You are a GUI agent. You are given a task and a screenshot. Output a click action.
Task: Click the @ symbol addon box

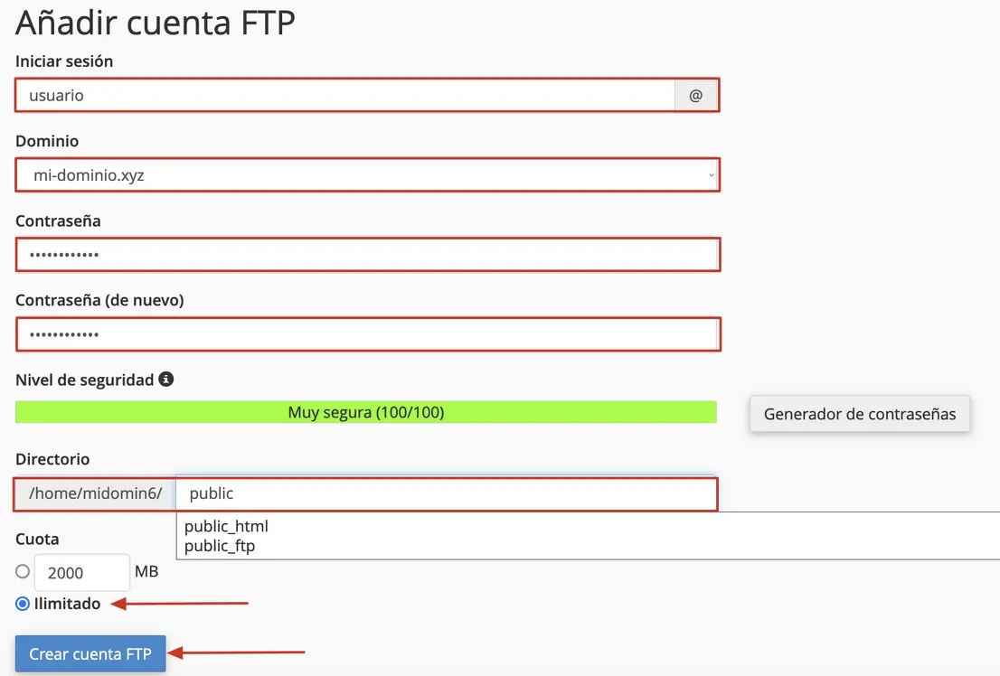[695, 95]
